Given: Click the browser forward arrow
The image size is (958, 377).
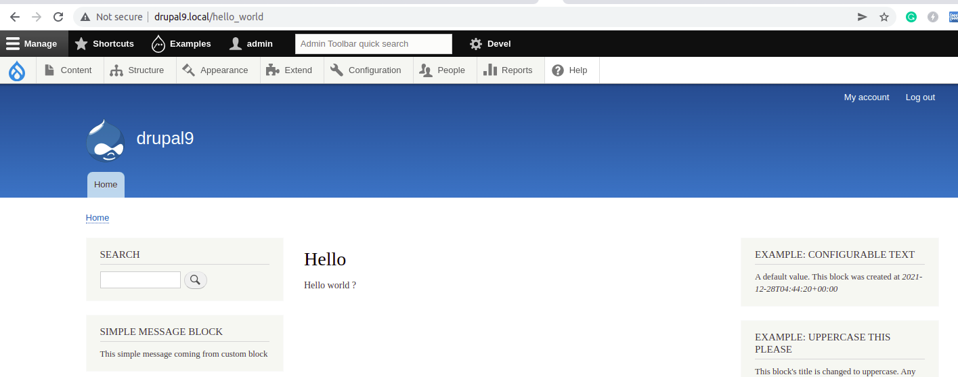Looking at the screenshot, I should click(x=37, y=17).
